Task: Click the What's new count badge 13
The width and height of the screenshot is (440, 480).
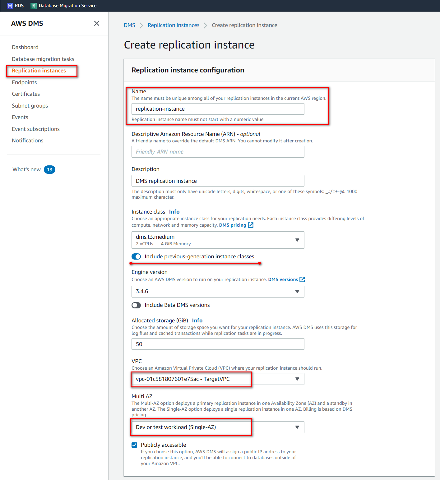Action: [49, 170]
